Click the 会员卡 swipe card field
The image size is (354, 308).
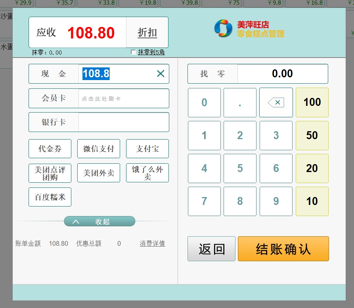point(123,98)
